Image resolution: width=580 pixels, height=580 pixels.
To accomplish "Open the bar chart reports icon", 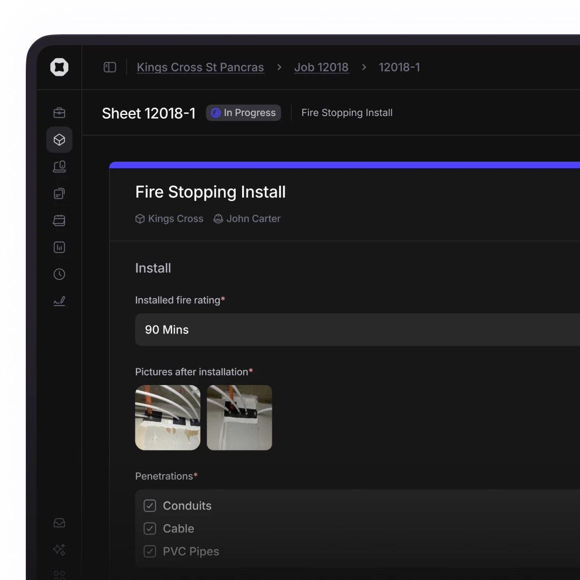I will (59, 247).
